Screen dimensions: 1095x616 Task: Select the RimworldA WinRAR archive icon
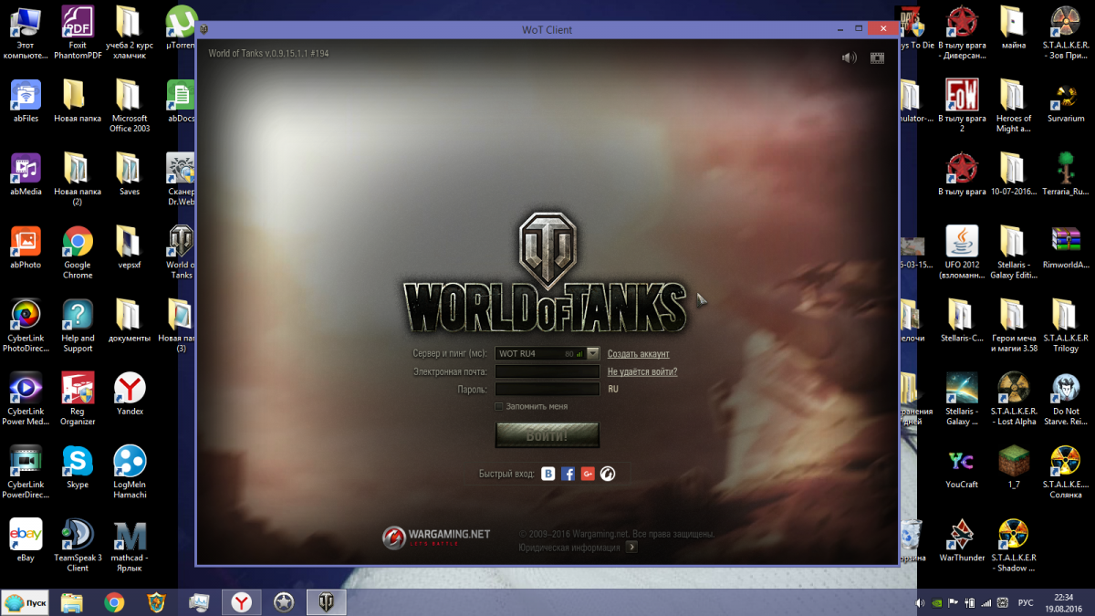1066,247
